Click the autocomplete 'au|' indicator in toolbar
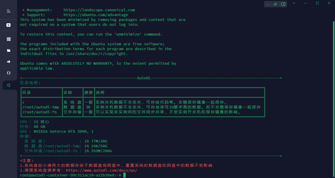Image resolution: width=335 pixels, height=178 pixels. coord(268,4)
